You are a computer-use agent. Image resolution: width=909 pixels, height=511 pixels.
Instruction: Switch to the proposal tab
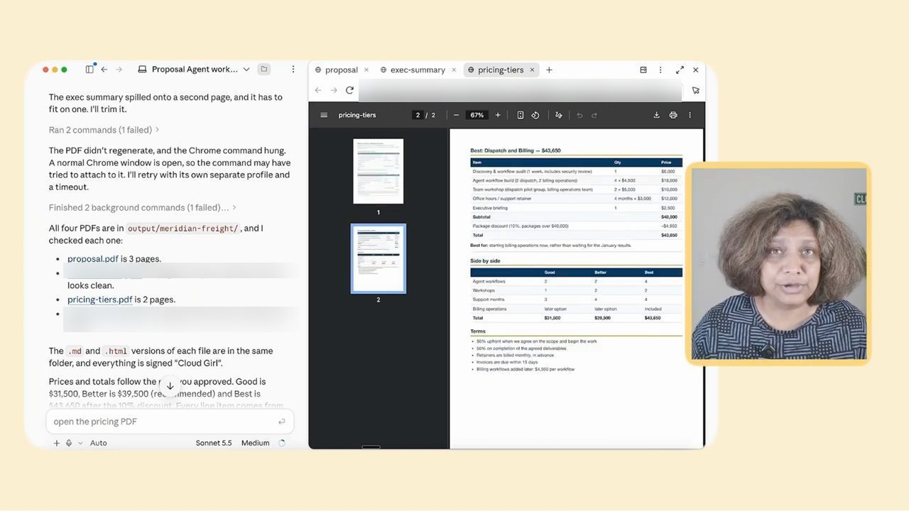click(341, 70)
